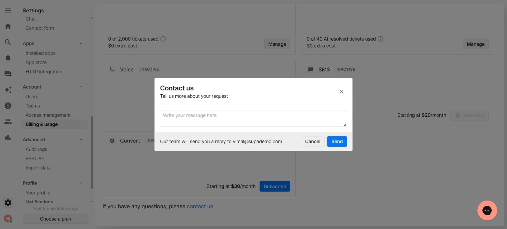
Task: Collapse the Profile section
Action: pyautogui.click(x=81, y=183)
